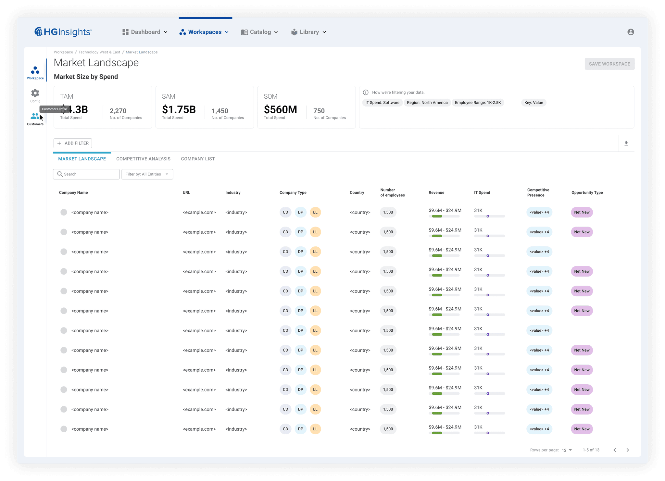Go to next table page arrow

pos(628,450)
